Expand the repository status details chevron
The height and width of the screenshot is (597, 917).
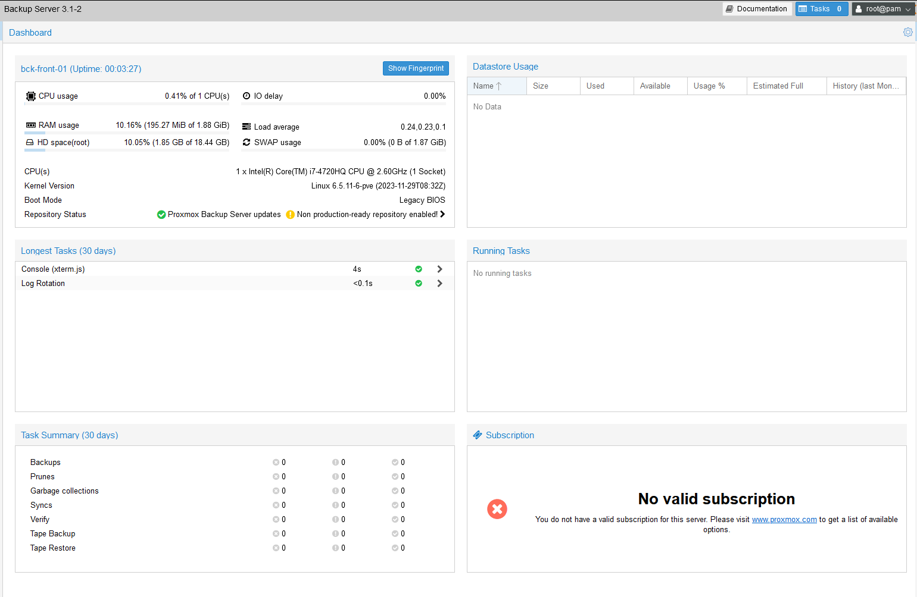click(442, 214)
